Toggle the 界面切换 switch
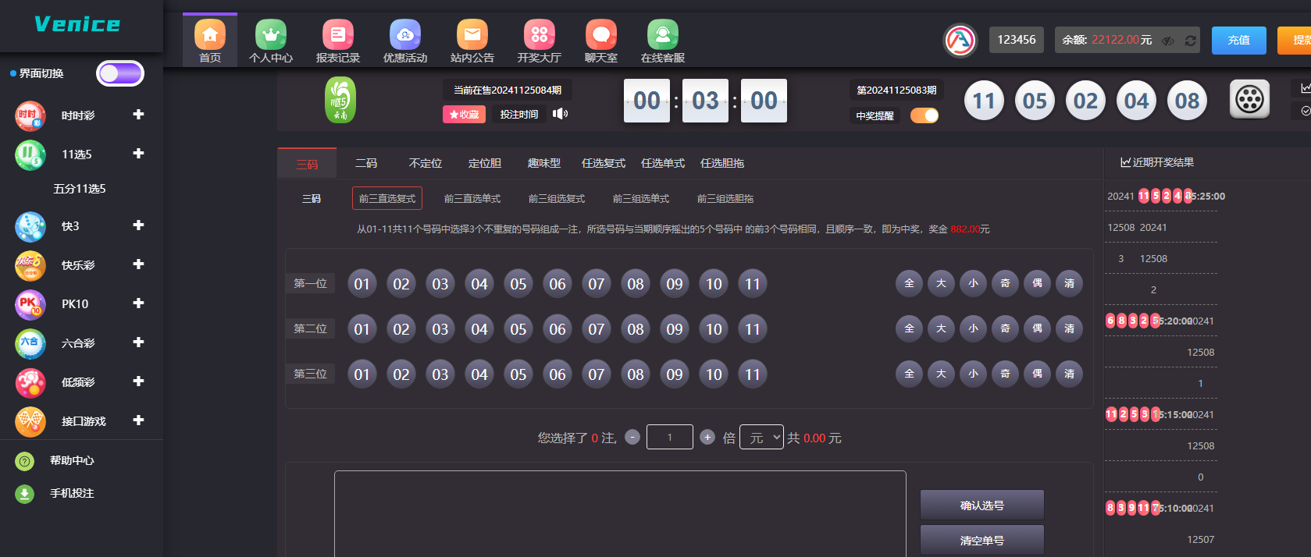The height and width of the screenshot is (557, 1311). click(x=120, y=73)
